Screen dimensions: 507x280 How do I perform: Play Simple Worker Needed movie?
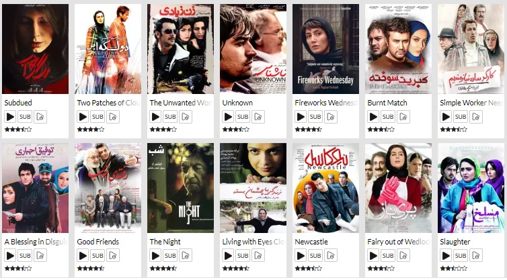coord(446,117)
